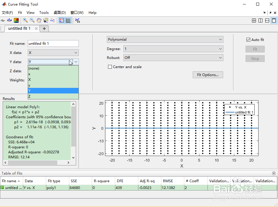Choose the Exclude Outliers tool
Image resolution: width=278 pixels, height=207 pixels.
click(x=52, y=20)
